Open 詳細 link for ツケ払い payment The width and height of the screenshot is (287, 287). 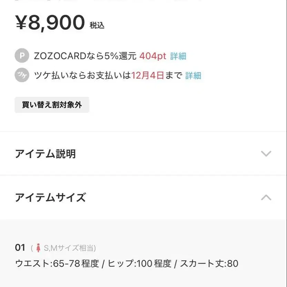click(193, 76)
